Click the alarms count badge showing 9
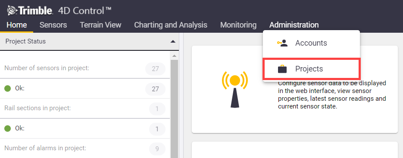403x158 pixels. click(157, 149)
